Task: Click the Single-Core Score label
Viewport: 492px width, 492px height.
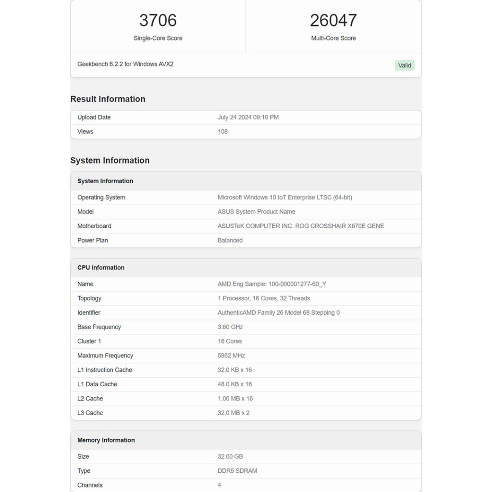Action: (158, 38)
